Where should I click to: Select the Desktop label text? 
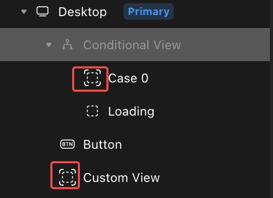[83, 12]
